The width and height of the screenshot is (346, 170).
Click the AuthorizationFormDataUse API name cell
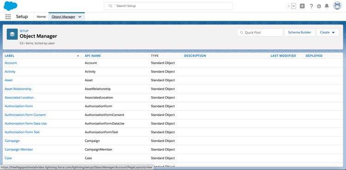tap(105, 123)
